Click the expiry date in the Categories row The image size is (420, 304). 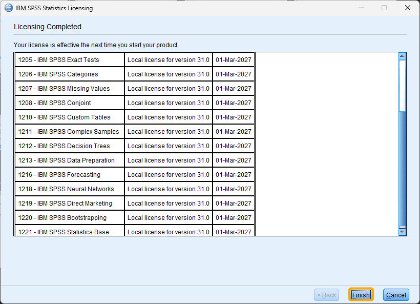point(234,74)
